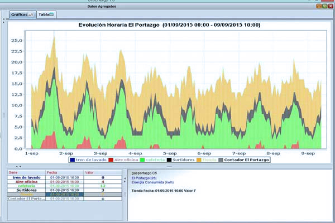Click the 'Datos Agregados' window title
Image resolution: width=335 pixels, height=223 pixels.
pyautogui.click(x=102, y=6)
